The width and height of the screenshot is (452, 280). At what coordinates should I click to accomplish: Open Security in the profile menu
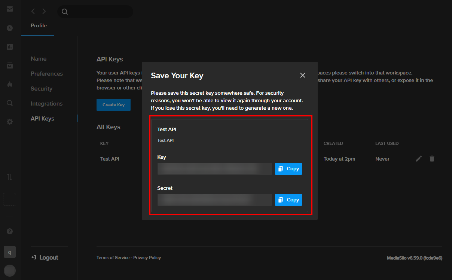pos(42,89)
